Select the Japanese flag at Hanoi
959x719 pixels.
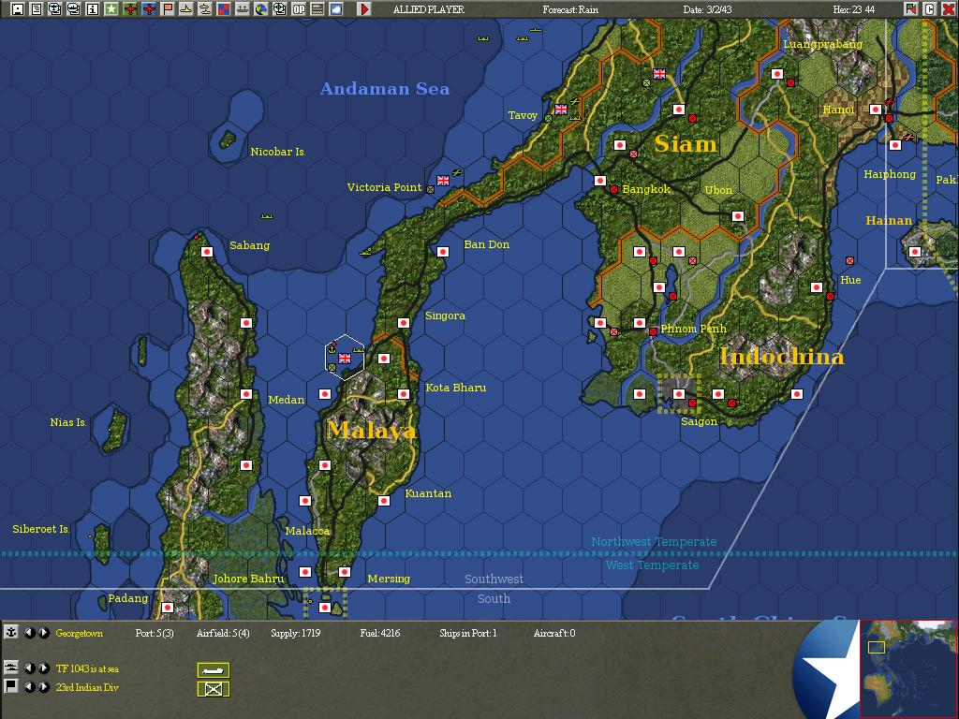point(876,110)
